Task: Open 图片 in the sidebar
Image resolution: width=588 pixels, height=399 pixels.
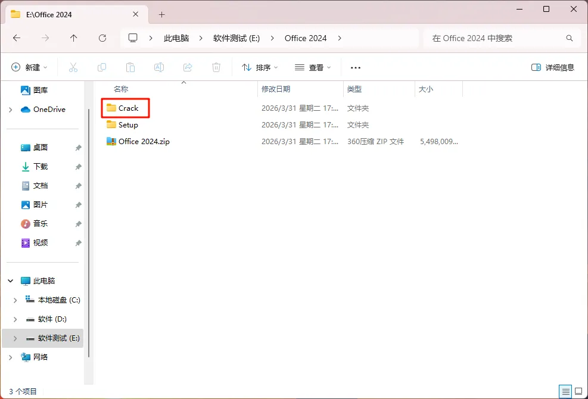Action: point(34,205)
